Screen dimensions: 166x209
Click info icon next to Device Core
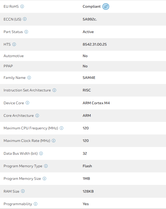27,103
